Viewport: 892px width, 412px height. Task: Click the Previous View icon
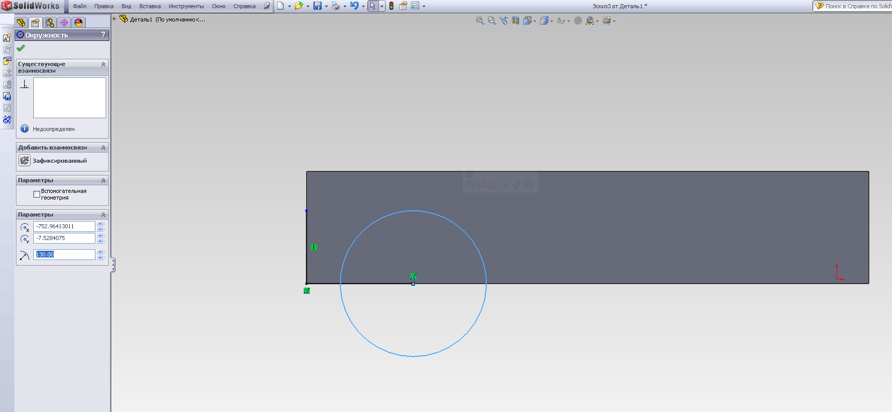504,20
